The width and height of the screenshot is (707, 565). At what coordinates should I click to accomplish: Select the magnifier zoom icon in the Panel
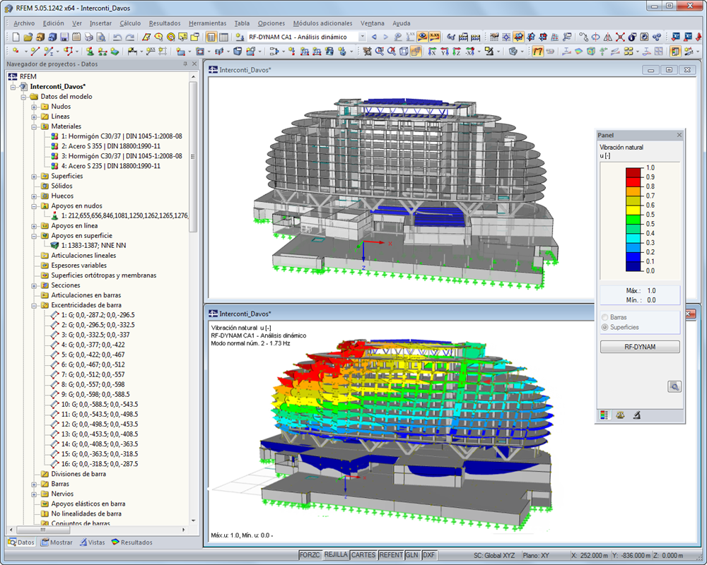(x=675, y=386)
